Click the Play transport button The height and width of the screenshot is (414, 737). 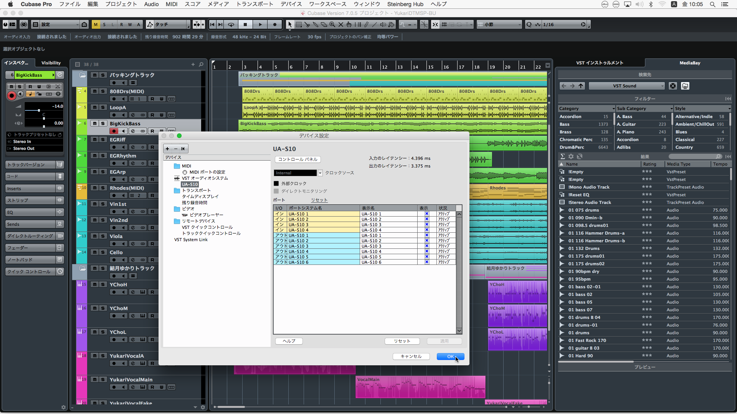point(260,25)
